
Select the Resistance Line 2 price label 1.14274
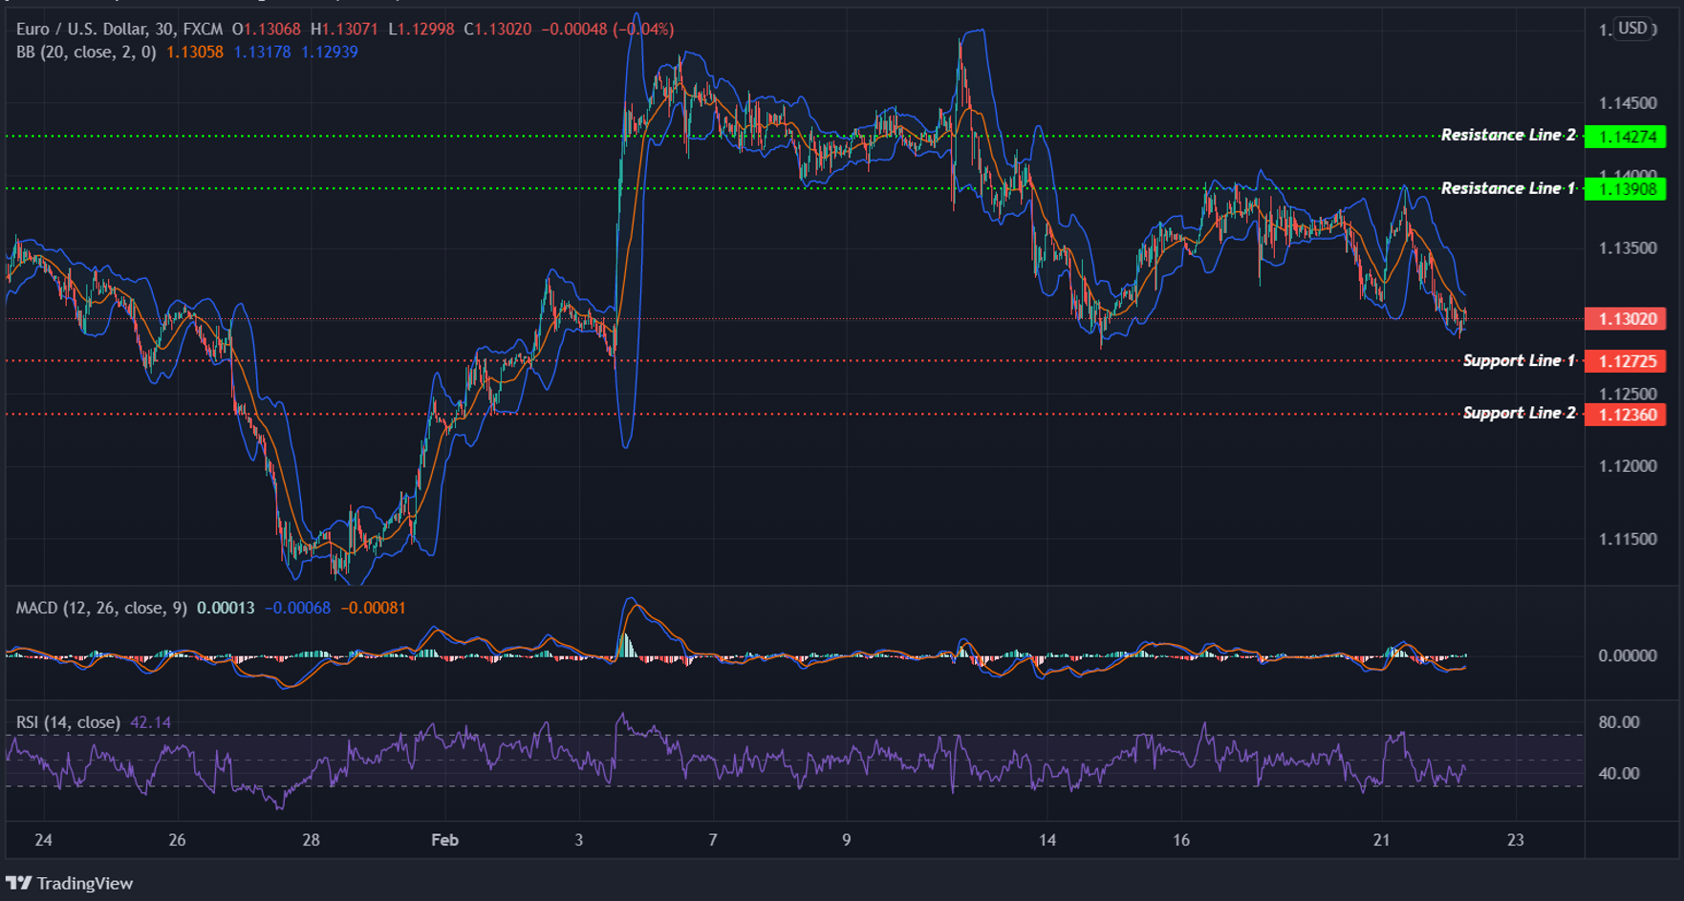1627,137
